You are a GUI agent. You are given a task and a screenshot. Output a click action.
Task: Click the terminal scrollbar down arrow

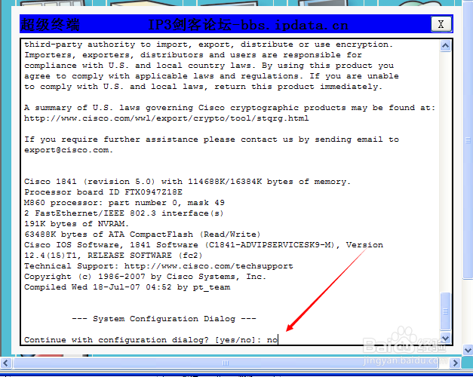pos(446,338)
